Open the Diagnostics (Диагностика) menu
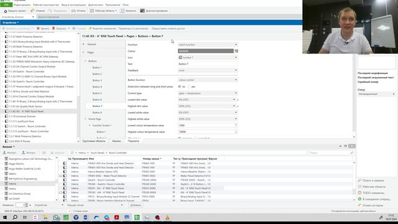 click(x=95, y=5)
